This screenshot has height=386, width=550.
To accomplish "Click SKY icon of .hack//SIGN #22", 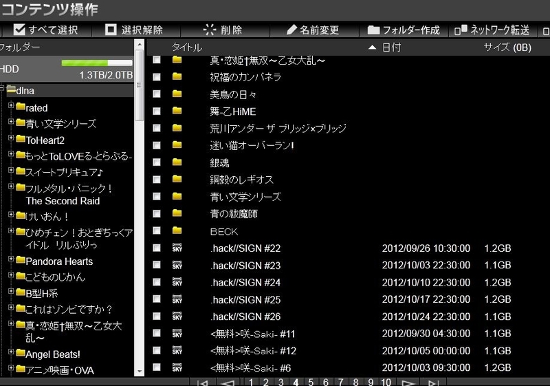I will (177, 248).
